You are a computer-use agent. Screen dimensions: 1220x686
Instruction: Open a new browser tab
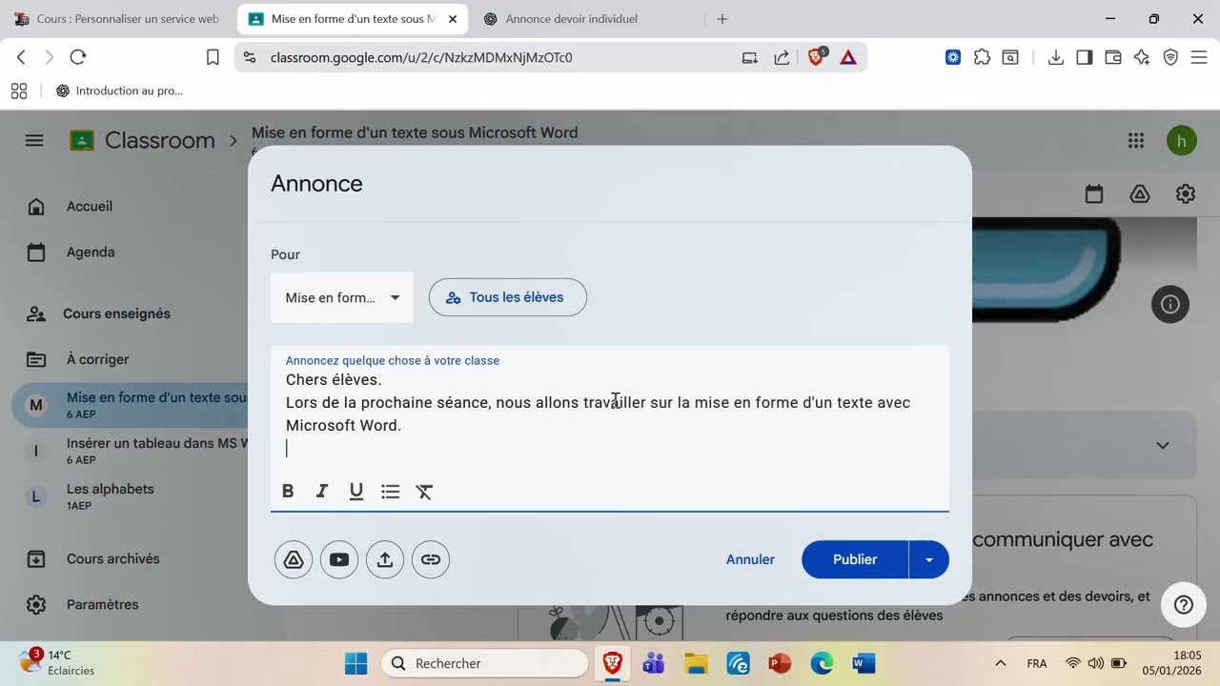722,19
